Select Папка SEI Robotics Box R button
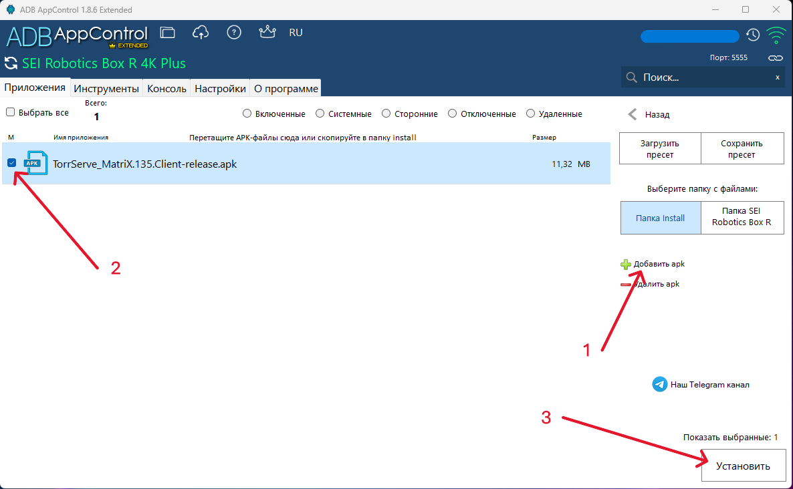 coord(742,218)
